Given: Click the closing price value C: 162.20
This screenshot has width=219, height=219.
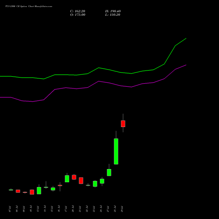Looking at the screenshot, I should 78,11.
